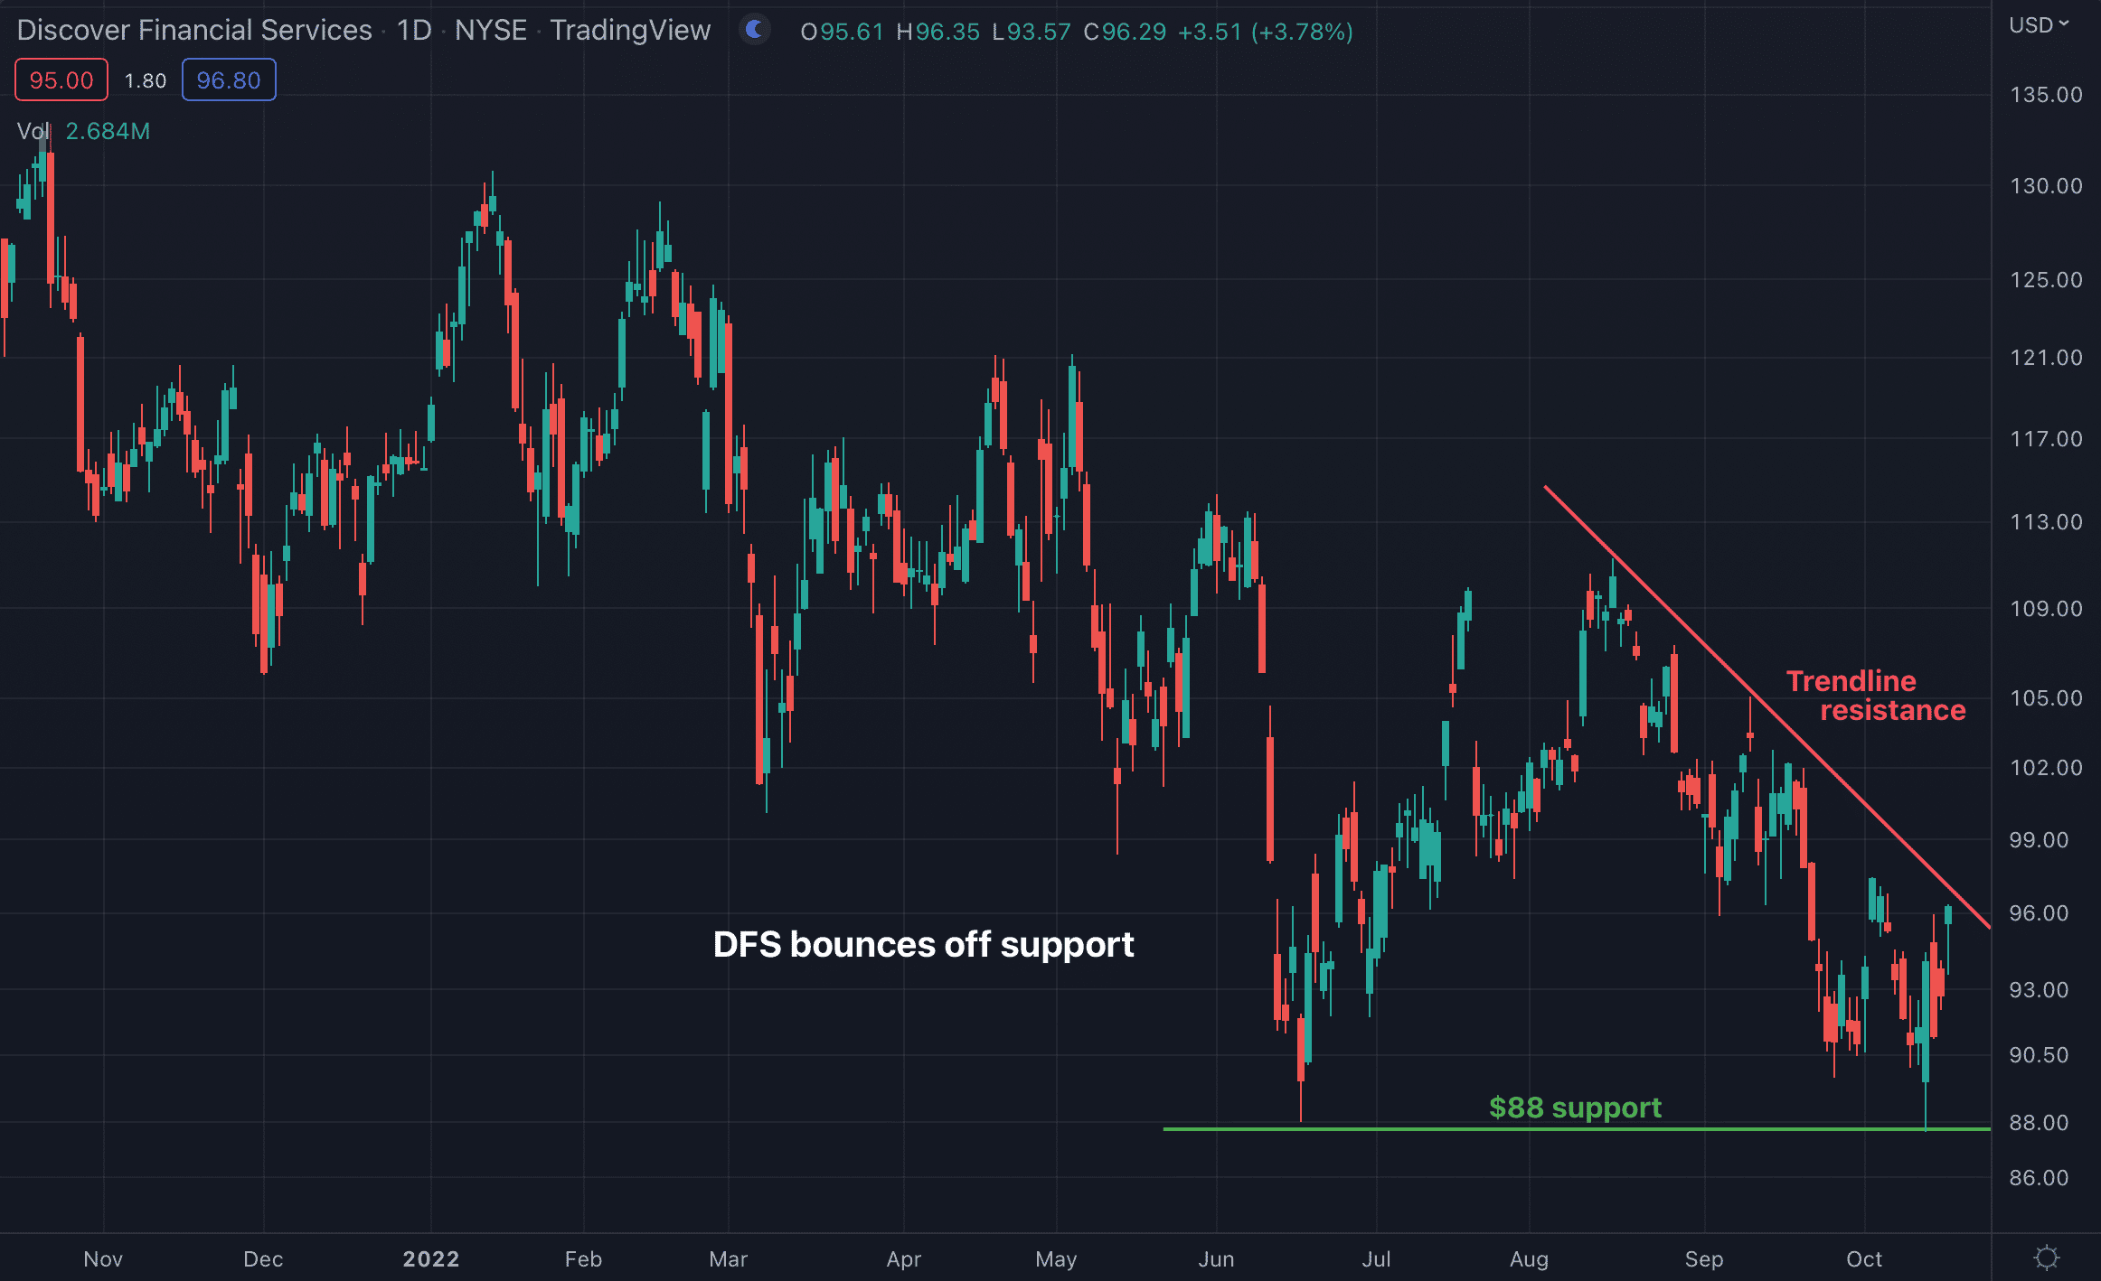Click the Jun label on time axis
Screen dimensions: 2101x1281
[x=1216, y=1258]
